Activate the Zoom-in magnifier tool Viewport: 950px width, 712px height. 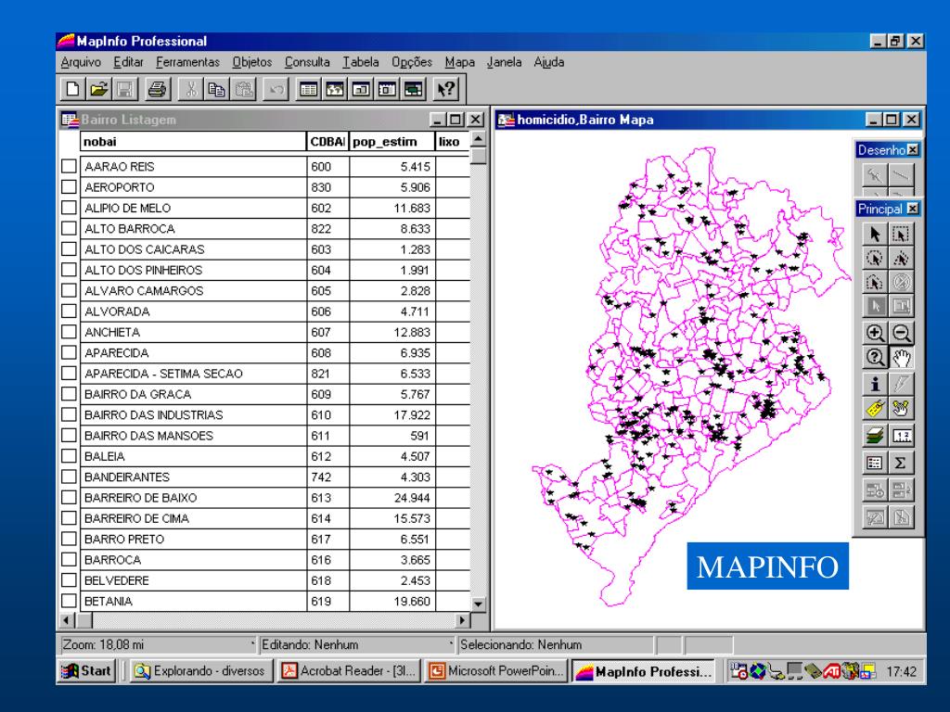click(x=874, y=333)
